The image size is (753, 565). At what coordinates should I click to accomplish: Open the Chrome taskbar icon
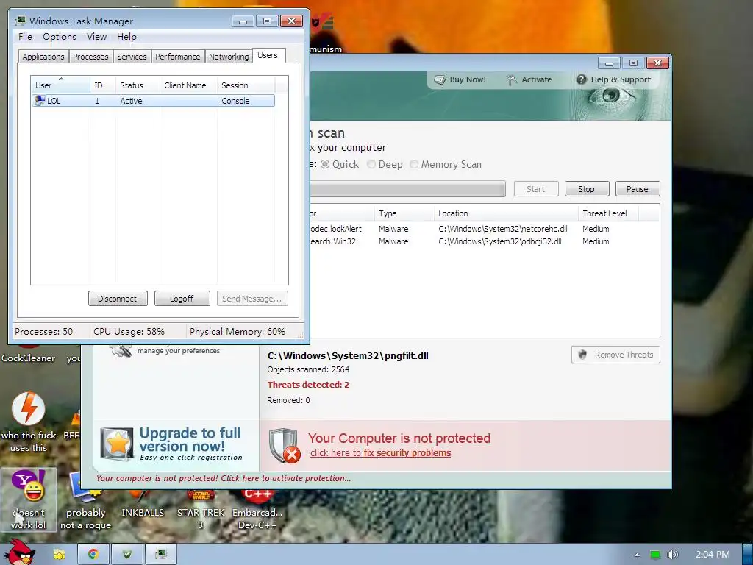(x=93, y=555)
